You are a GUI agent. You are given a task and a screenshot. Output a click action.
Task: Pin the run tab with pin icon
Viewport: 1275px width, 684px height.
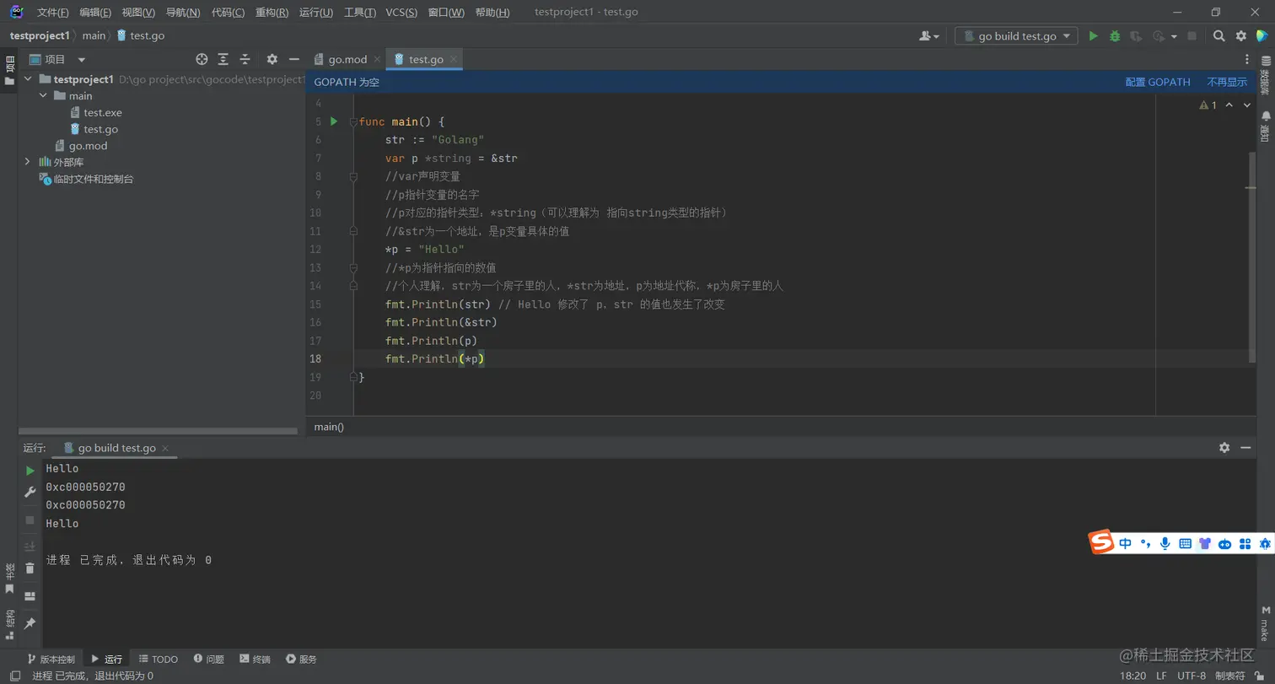pyautogui.click(x=30, y=623)
